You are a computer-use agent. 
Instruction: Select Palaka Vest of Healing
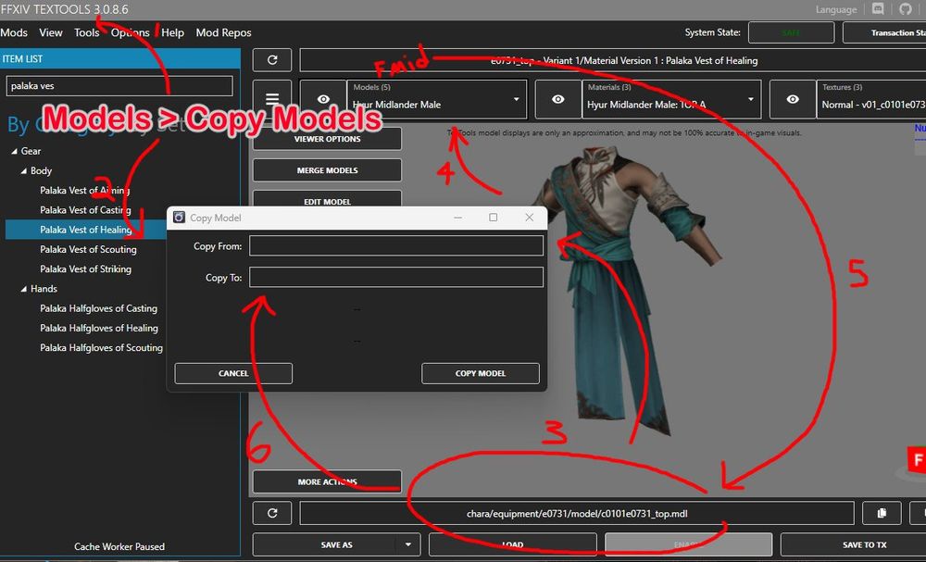pos(86,230)
